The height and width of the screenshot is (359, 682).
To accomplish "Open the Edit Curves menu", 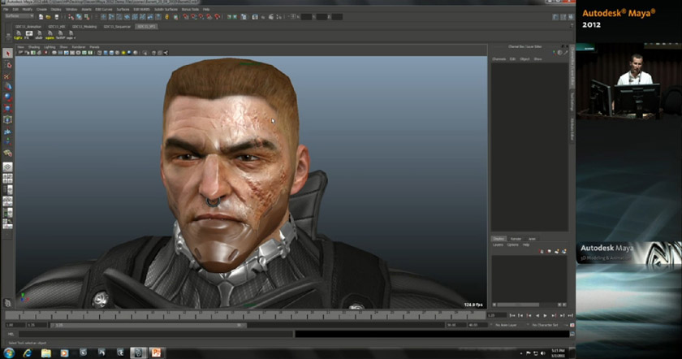I will coord(103,9).
